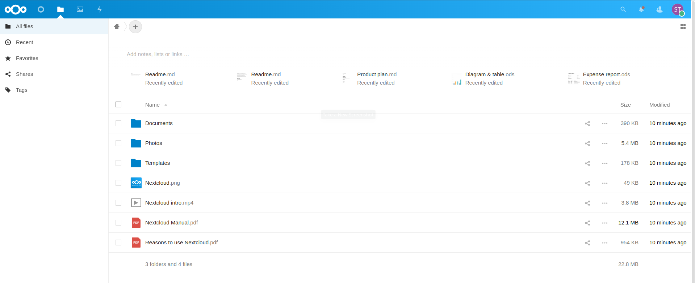Click 10 minutes ago for Photos
Viewport: 695px width, 283px height.
click(x=668, y=143)
